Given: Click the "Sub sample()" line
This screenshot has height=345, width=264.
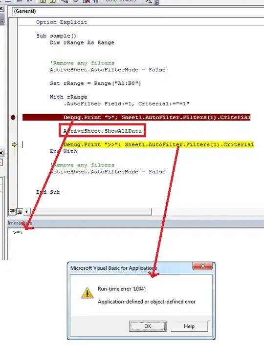Looking at the screenshot, I should click(56, 36).
